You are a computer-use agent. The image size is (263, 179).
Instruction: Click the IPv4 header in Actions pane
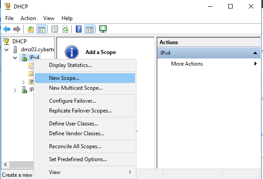pos(209,53)
